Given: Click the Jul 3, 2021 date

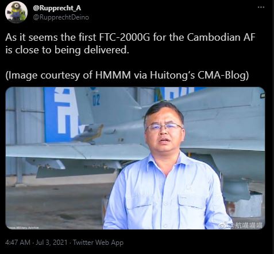Looking at the screenshot, I should (52, 243).
